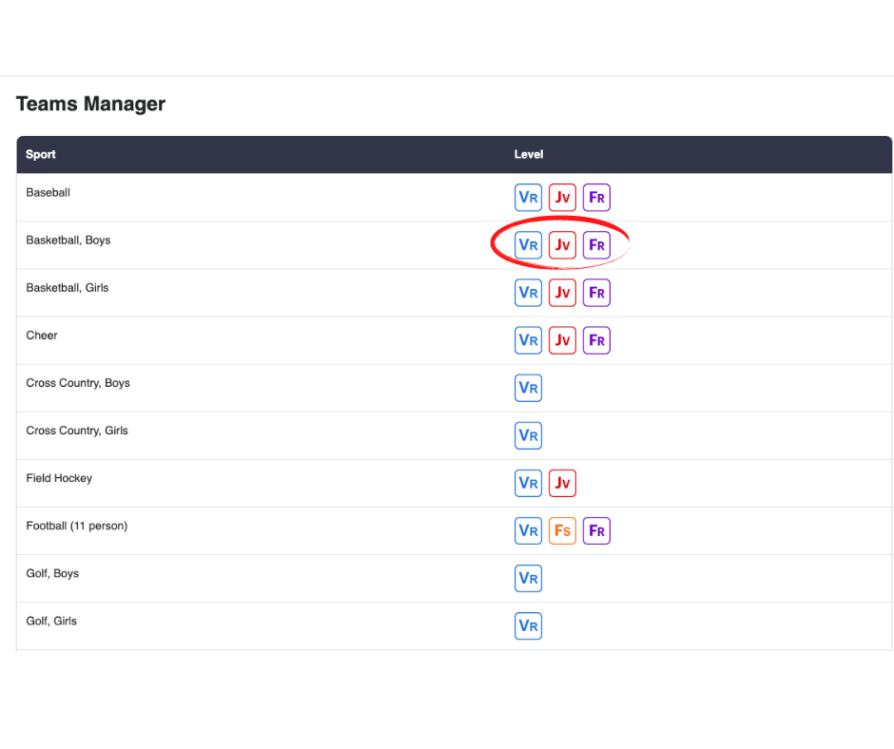Open Football Frosh/Soph (FS) orange badge
This screenshot has width=894, height=749.
coord(562,530)
